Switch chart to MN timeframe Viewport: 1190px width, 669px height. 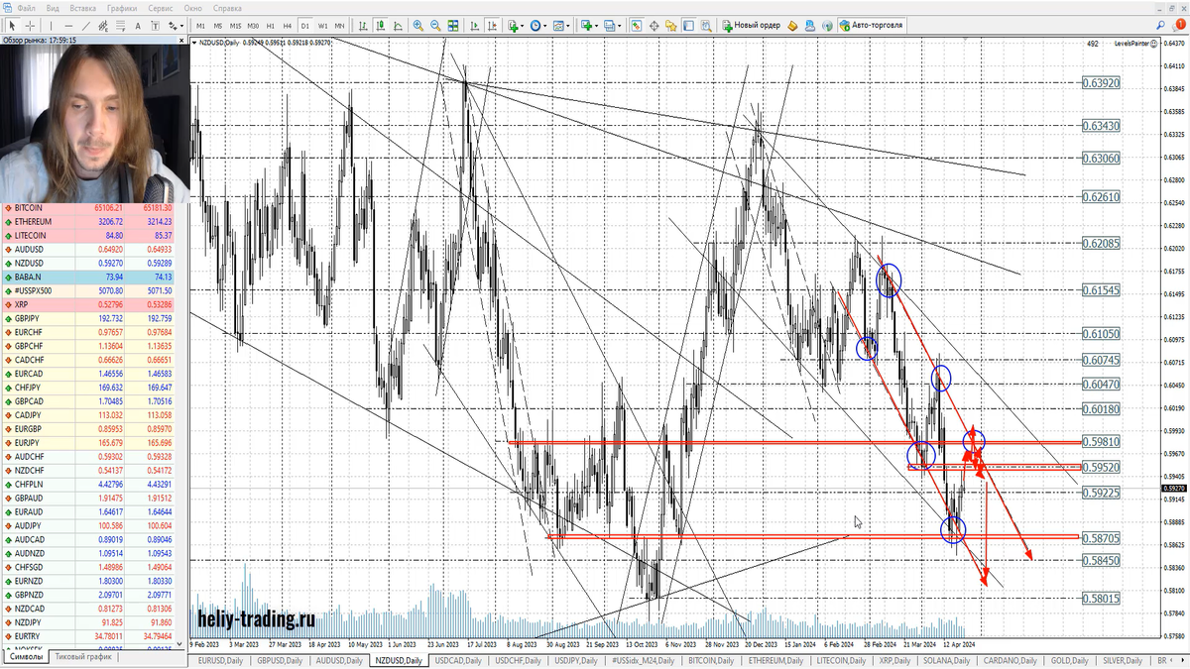(339, 25)
